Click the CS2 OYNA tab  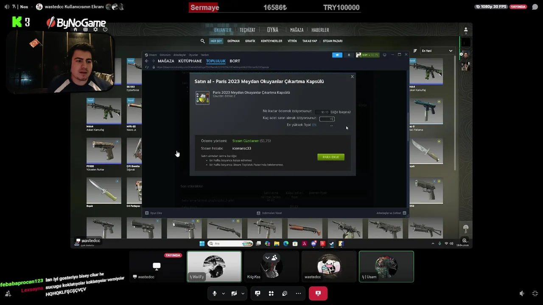[x=273, y=30]
